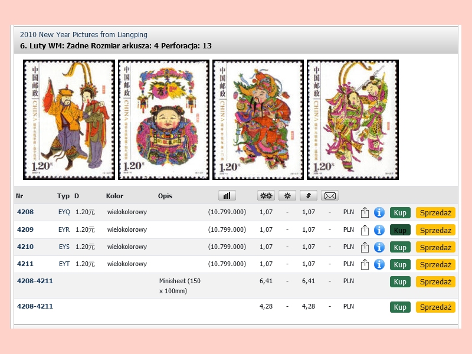Viewport: 472px width, 354px height.
Task: Click the envelope cover column icon
Action: (330, 196)
